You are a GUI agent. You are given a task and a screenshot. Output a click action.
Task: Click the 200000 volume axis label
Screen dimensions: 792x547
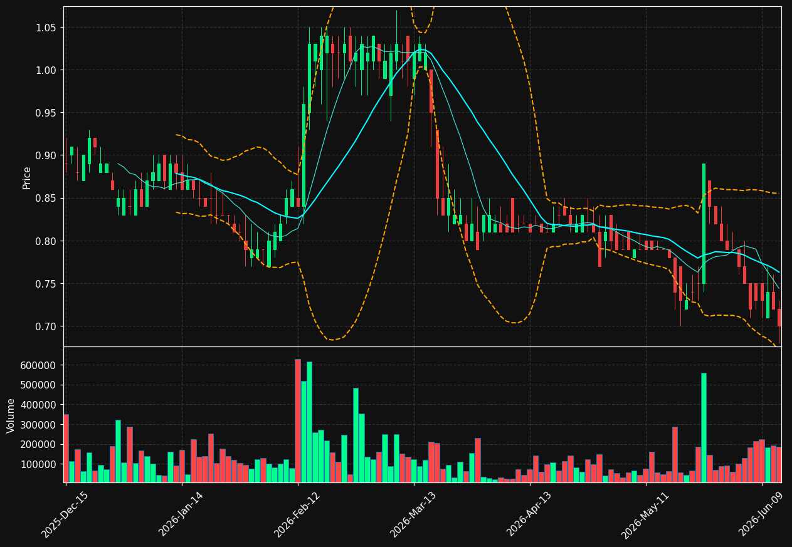click(39, 445)
